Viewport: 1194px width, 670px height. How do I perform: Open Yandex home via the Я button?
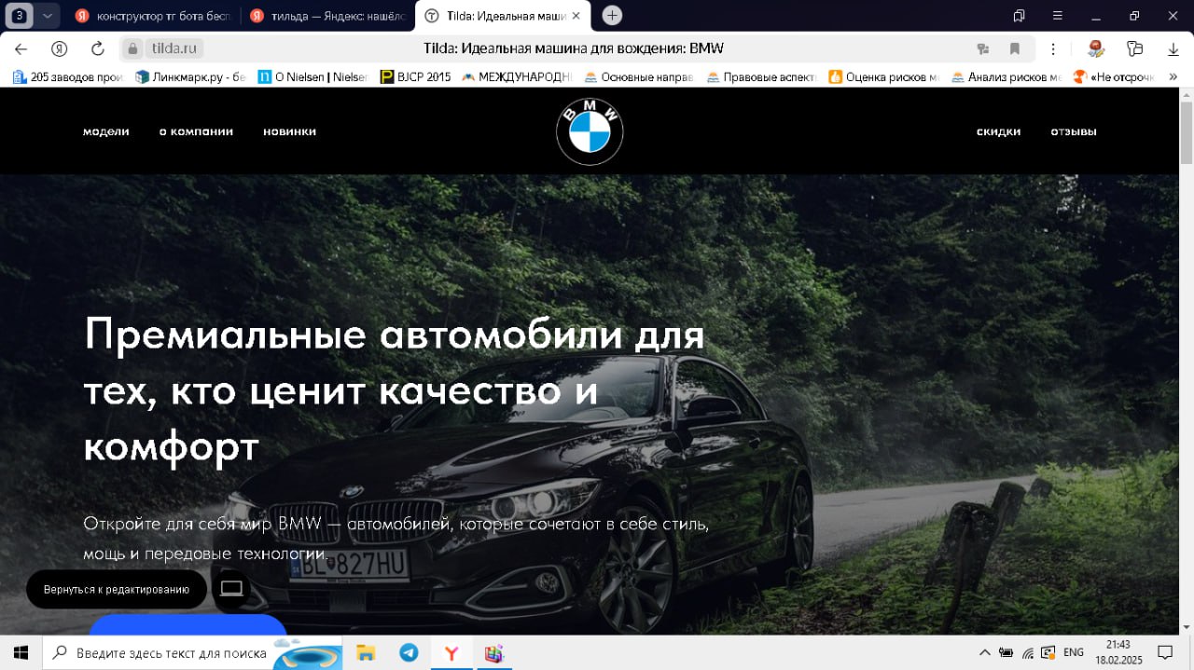[59, 48]
